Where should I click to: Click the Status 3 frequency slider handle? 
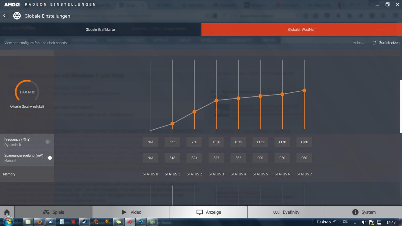tap(216, 100)
